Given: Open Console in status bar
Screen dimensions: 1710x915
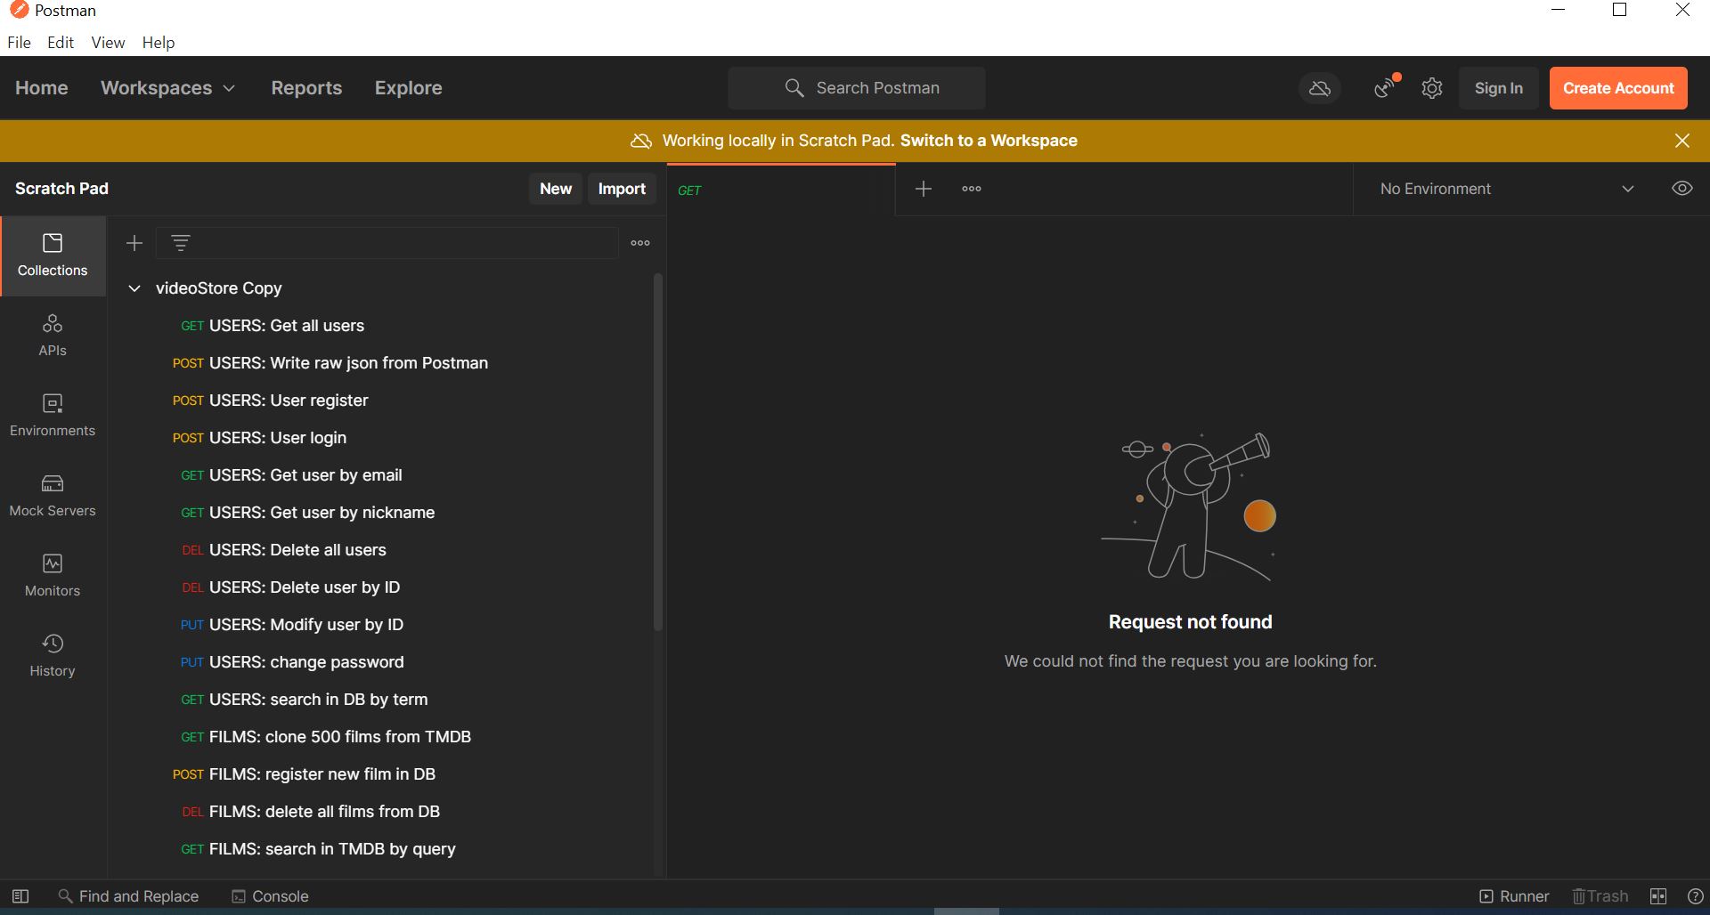Looking at the screenshot, I should (270, 896).
